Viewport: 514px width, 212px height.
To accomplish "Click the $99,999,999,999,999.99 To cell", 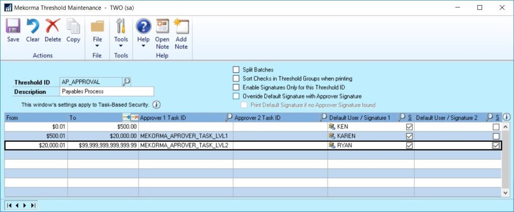I will click(x=103, y=145).
